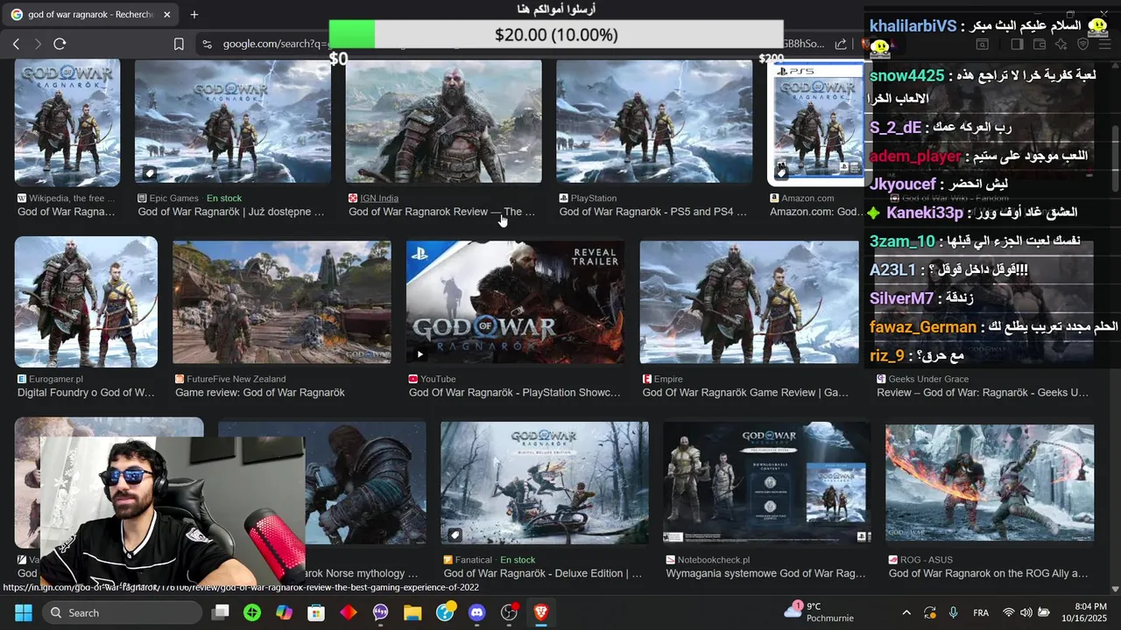Click play icon on YouTube trailer thumbnail
This screenshot has width=1121, height=630.
(419, 354)
